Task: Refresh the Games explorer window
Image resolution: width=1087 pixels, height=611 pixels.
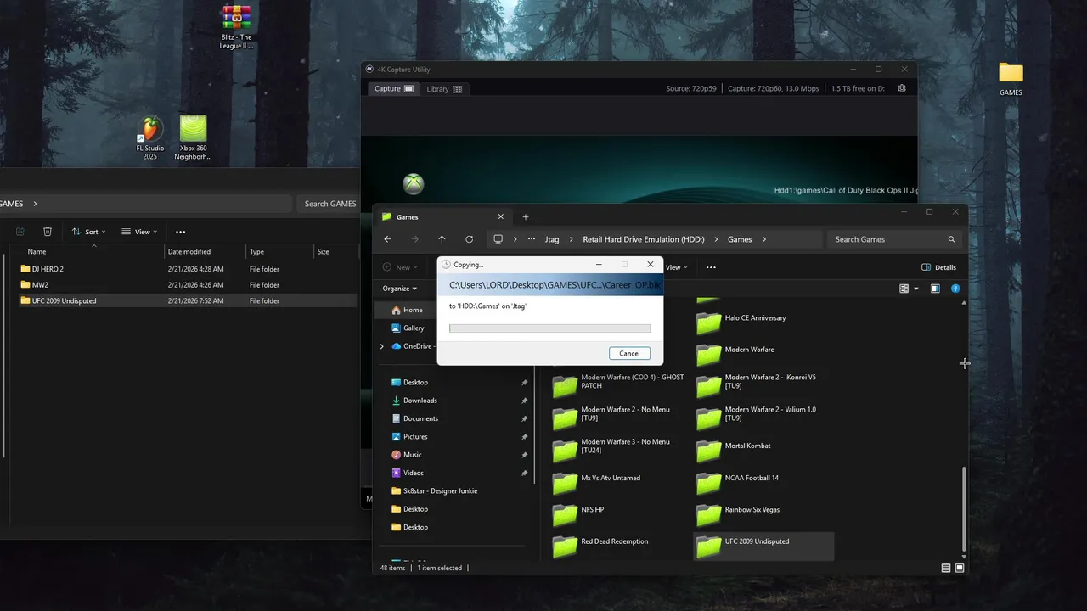Action: [x=469, y=239]
